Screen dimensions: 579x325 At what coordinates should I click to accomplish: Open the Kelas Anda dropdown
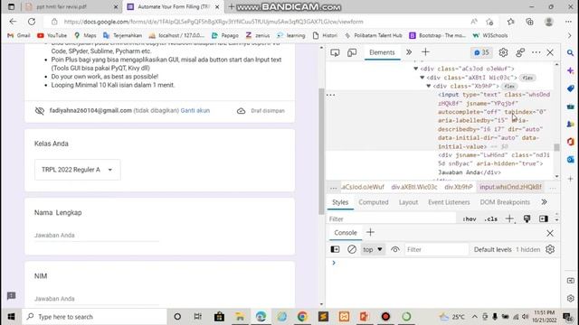click(x=78, y=170)
